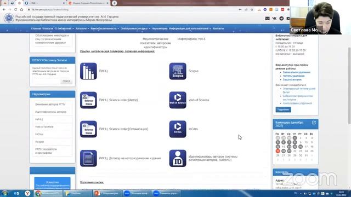351x197 pixels.
Task: Open Задать вопрос link
Action: (x=292, y=79)
